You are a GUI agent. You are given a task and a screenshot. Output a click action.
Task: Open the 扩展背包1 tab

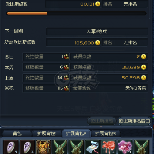[47, 133]
